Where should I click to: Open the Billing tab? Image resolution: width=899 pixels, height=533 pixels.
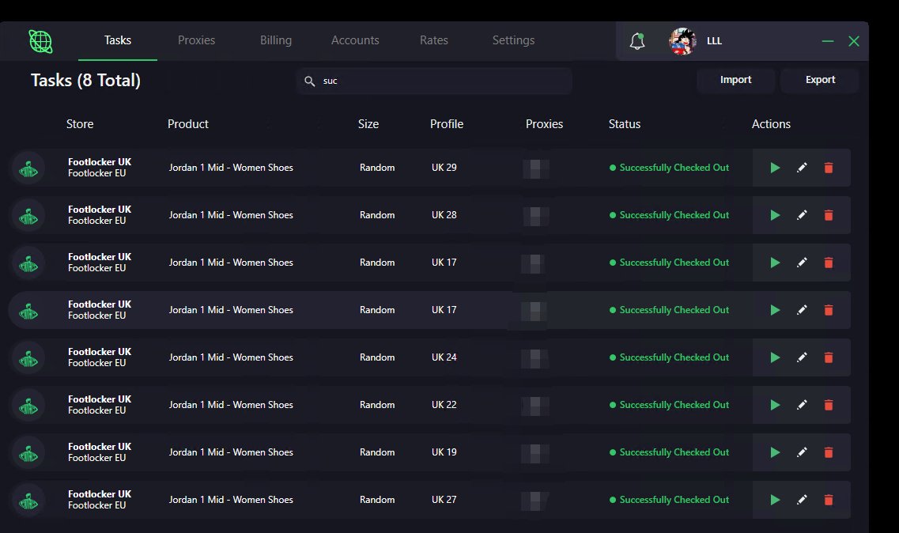[x=276, y=40]
